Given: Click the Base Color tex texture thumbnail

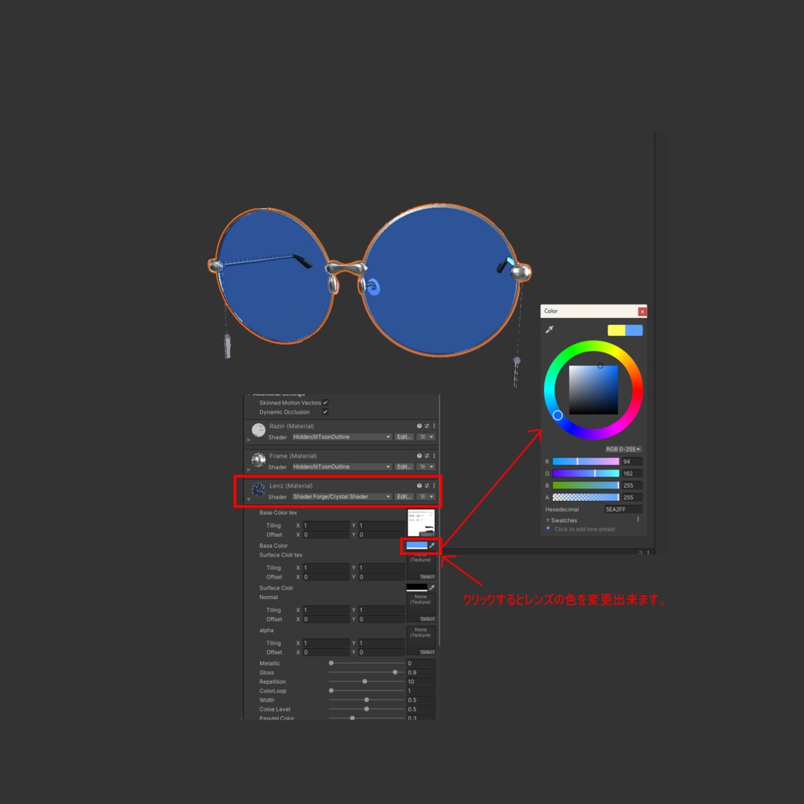Looking at the screenshot, I should point(421,522).
